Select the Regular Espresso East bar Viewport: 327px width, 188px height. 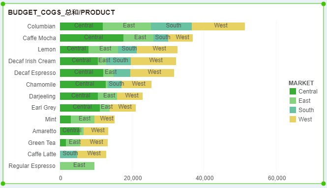point(77,166)
